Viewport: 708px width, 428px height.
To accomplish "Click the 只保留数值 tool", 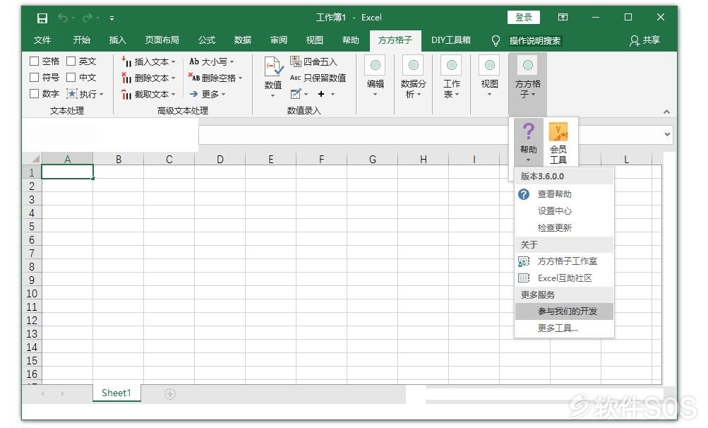I will pyautogui.click(x=318, y=78).
